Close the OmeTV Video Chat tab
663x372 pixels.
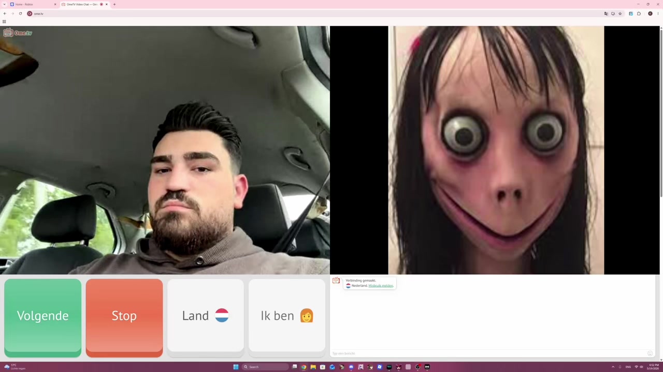click(107, 4)
